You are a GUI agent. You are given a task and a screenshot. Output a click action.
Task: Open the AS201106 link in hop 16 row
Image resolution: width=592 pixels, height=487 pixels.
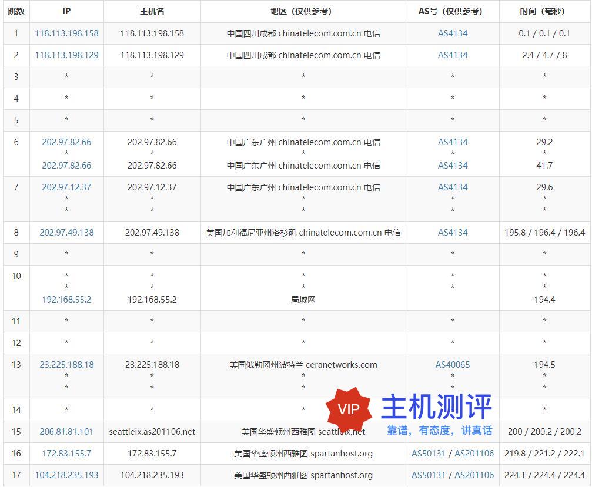pyautogui.click(x=474, y=454)
